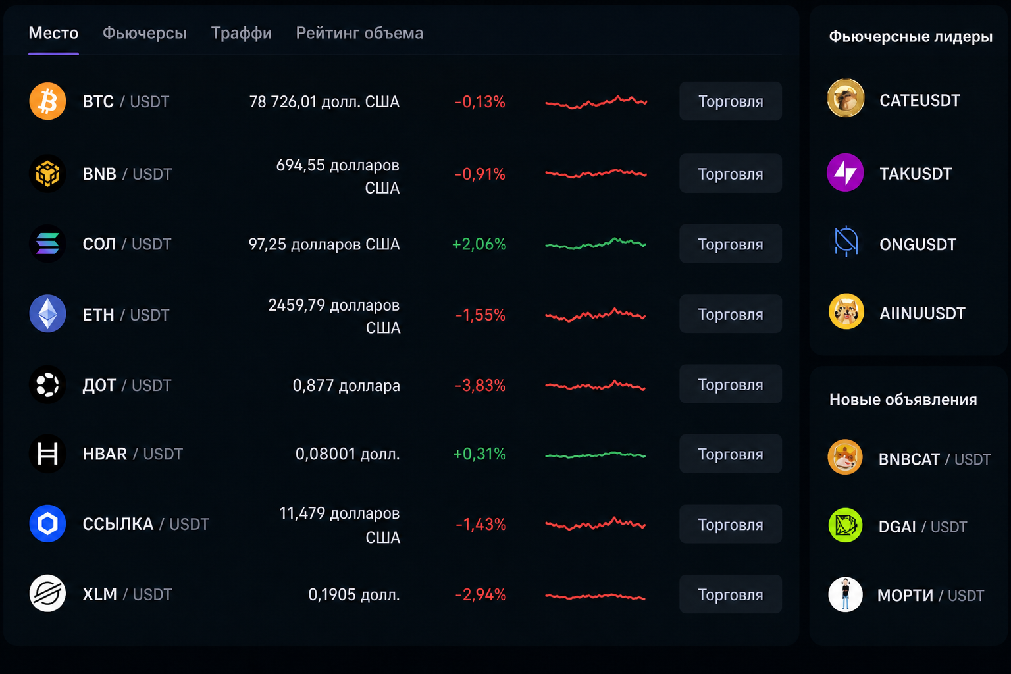Viewport: 1011px width, 674px height.
Task: Click the green DGAI icon
Action: tap(845, 525)
